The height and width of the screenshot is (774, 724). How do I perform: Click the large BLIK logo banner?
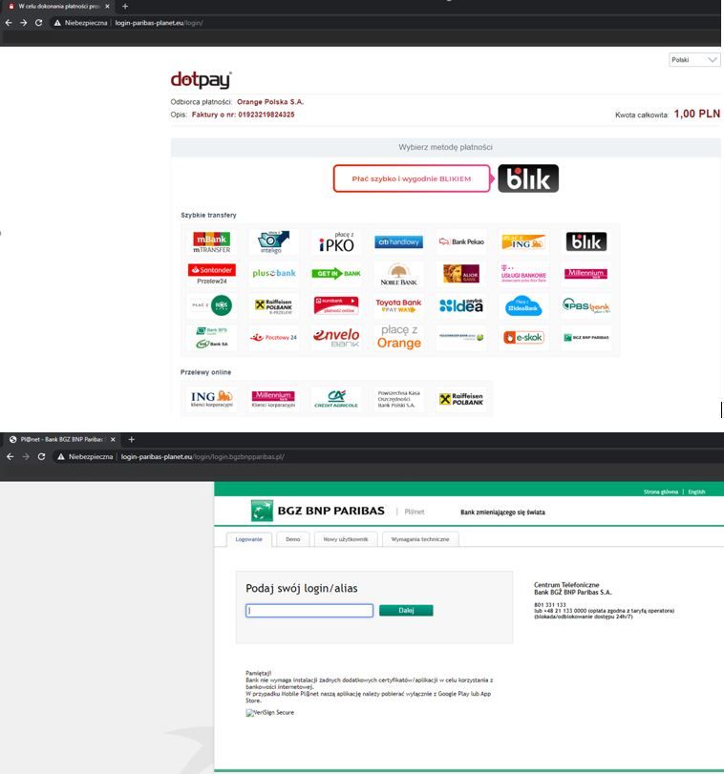[x=528, y=178]
